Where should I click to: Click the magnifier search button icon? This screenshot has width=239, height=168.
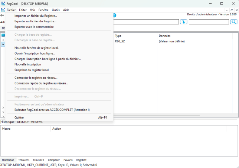coord(233,22)
